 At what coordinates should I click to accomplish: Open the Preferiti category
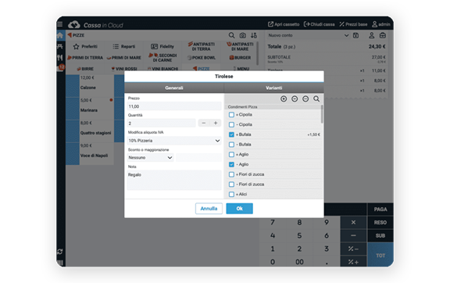click(85, 46)
